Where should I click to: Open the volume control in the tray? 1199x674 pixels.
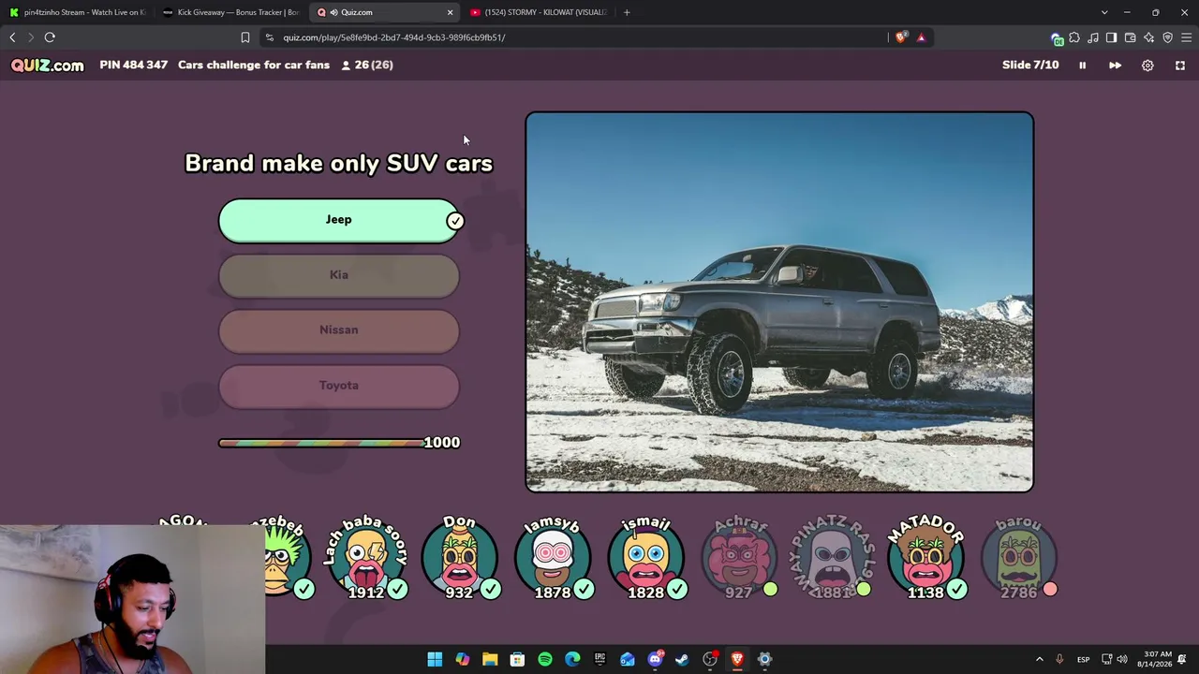pos(1122,659)
